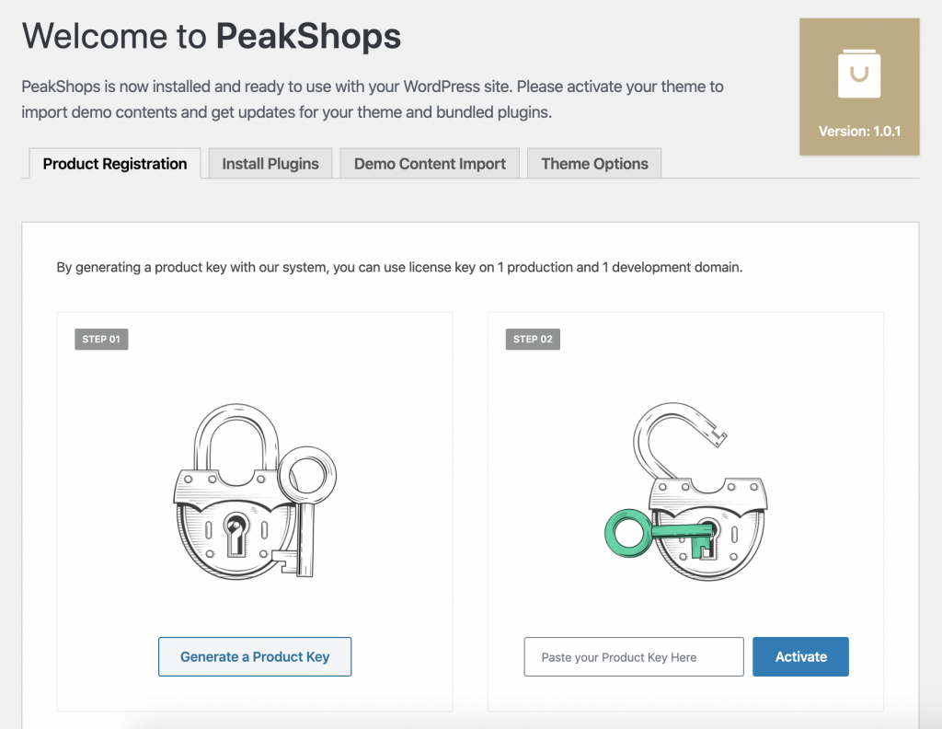Click Generate a Product Key button

(x=255, y=656)
